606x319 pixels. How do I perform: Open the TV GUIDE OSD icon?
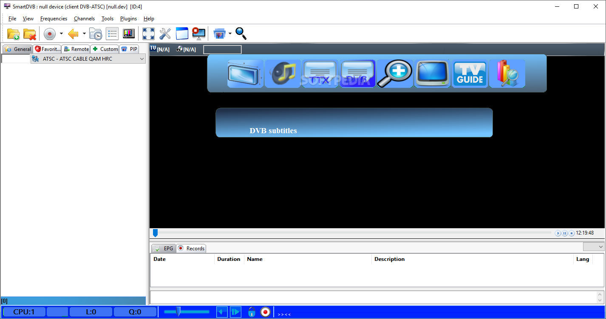pos(470,74)
